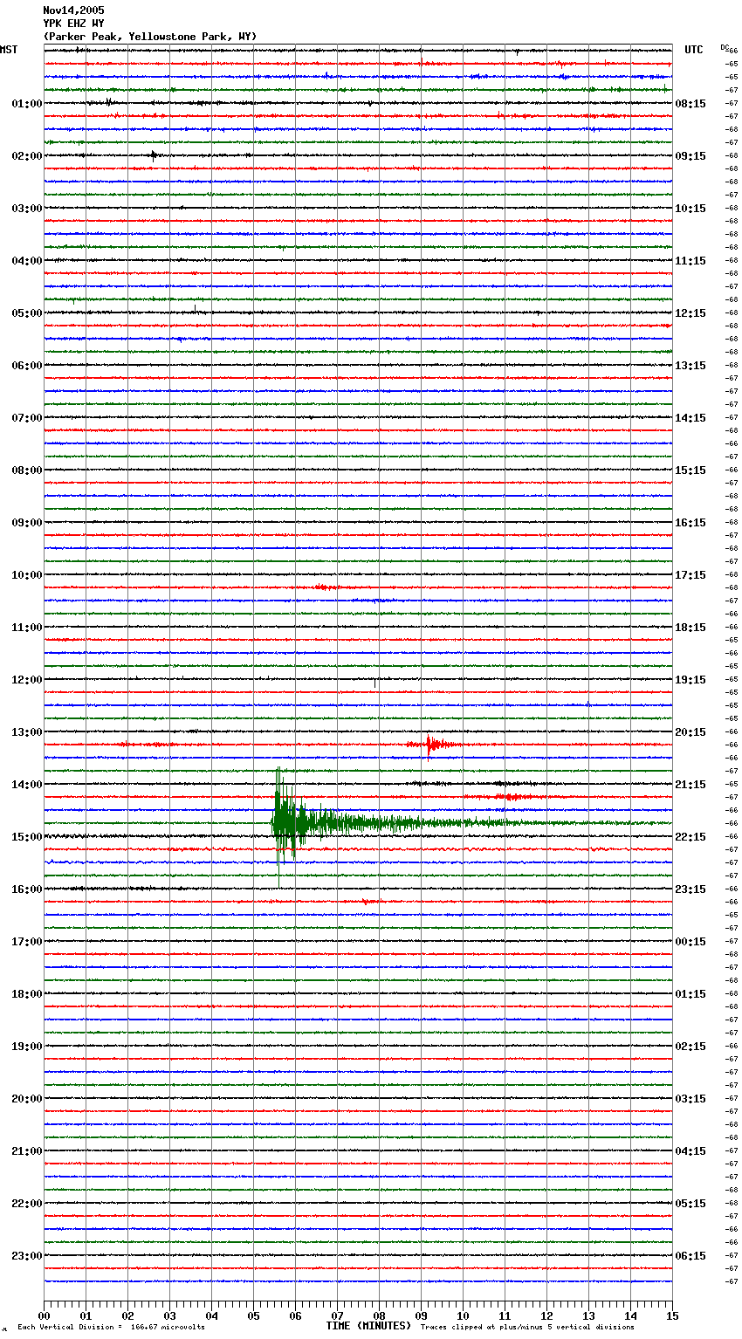Click the 08:15 UTC time label
Screen dimensions: 742x1339
point(690,104)
